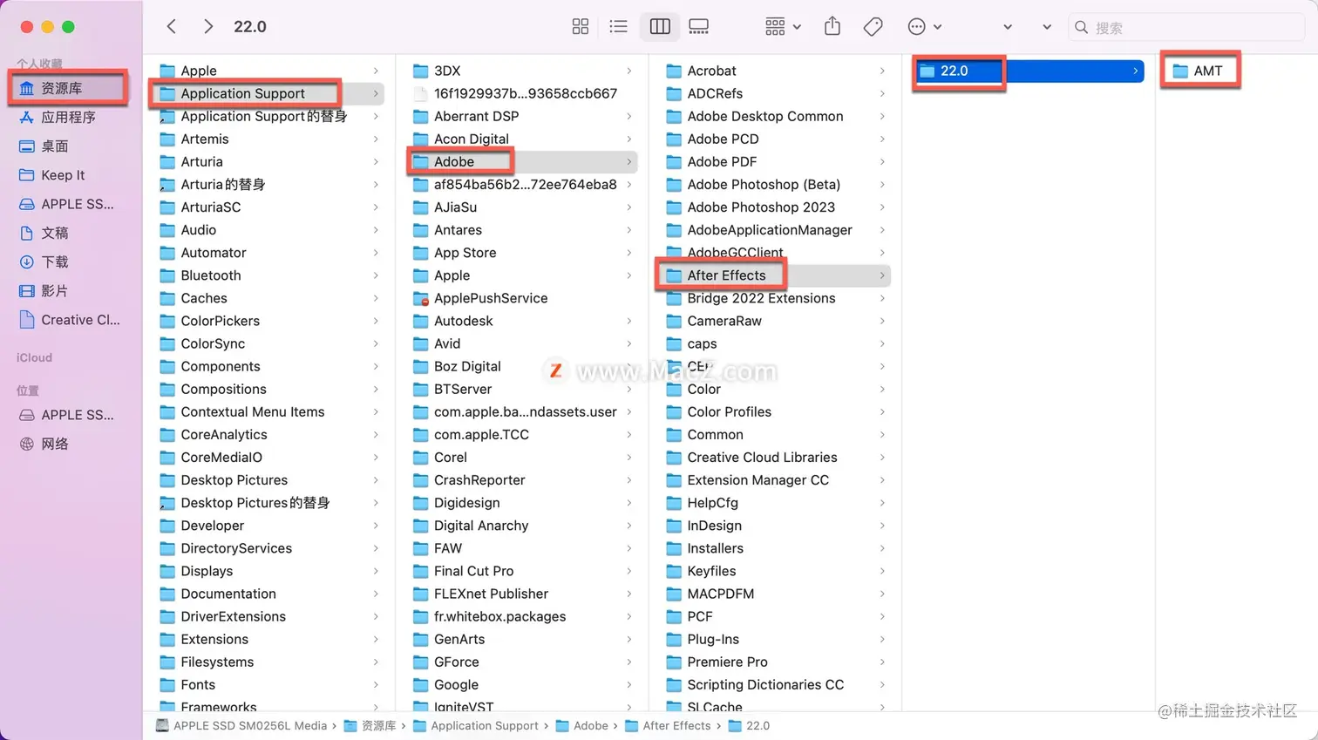
Task: Click the Tags toolbar icon
Action: 873,27
